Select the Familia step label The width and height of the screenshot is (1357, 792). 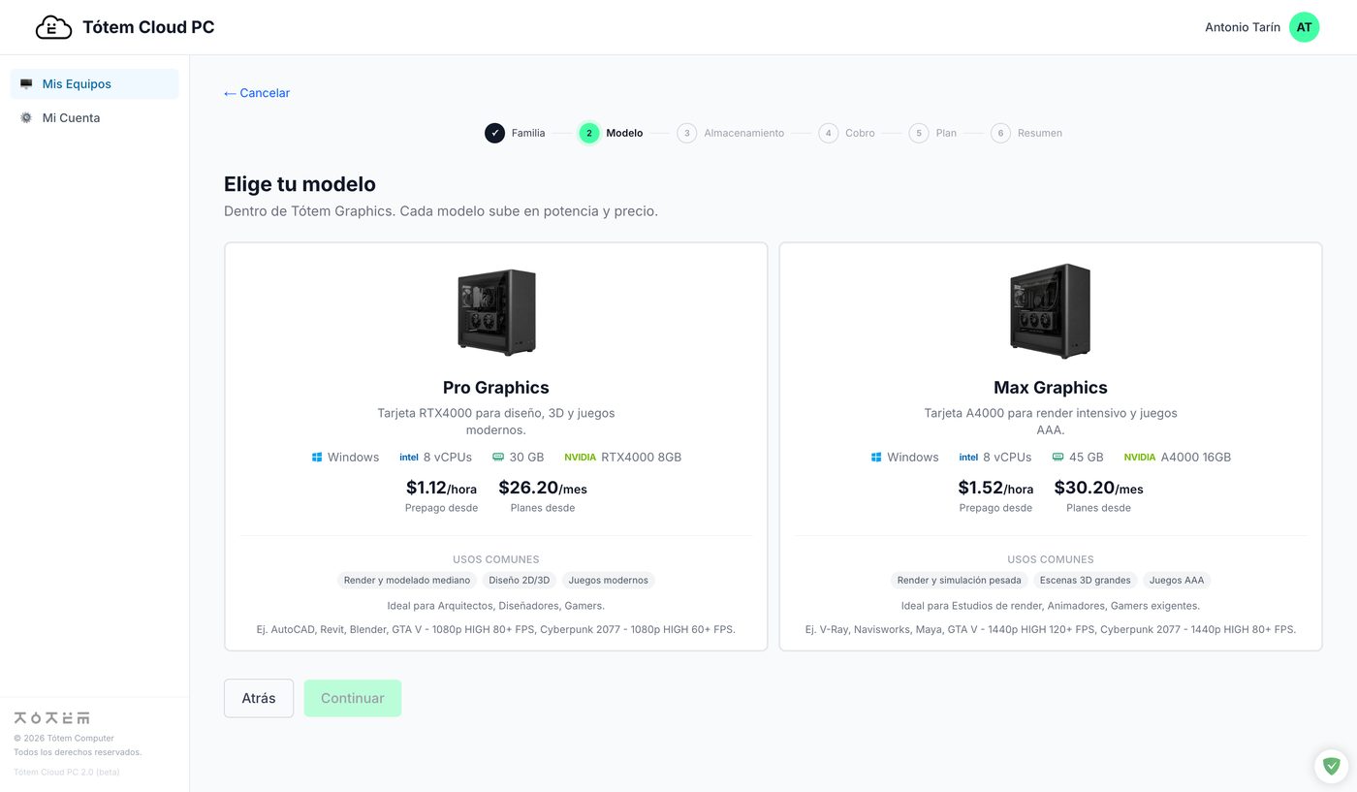(x=528, y=133)
